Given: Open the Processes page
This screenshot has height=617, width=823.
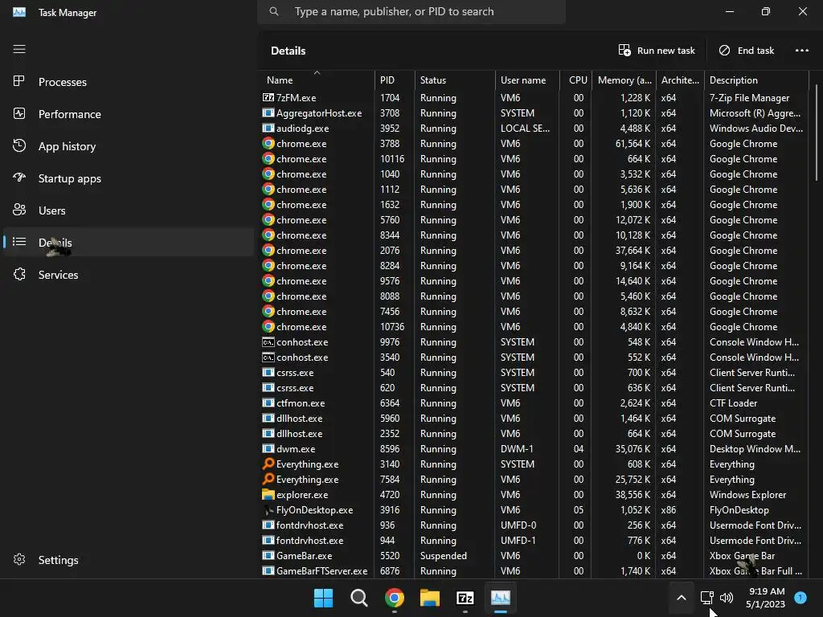Looking at the screenshot, I should tap(129, 82).
